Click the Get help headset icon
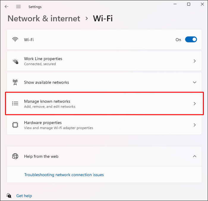Screen dimensions: 208x201 [x=9, y=196]
